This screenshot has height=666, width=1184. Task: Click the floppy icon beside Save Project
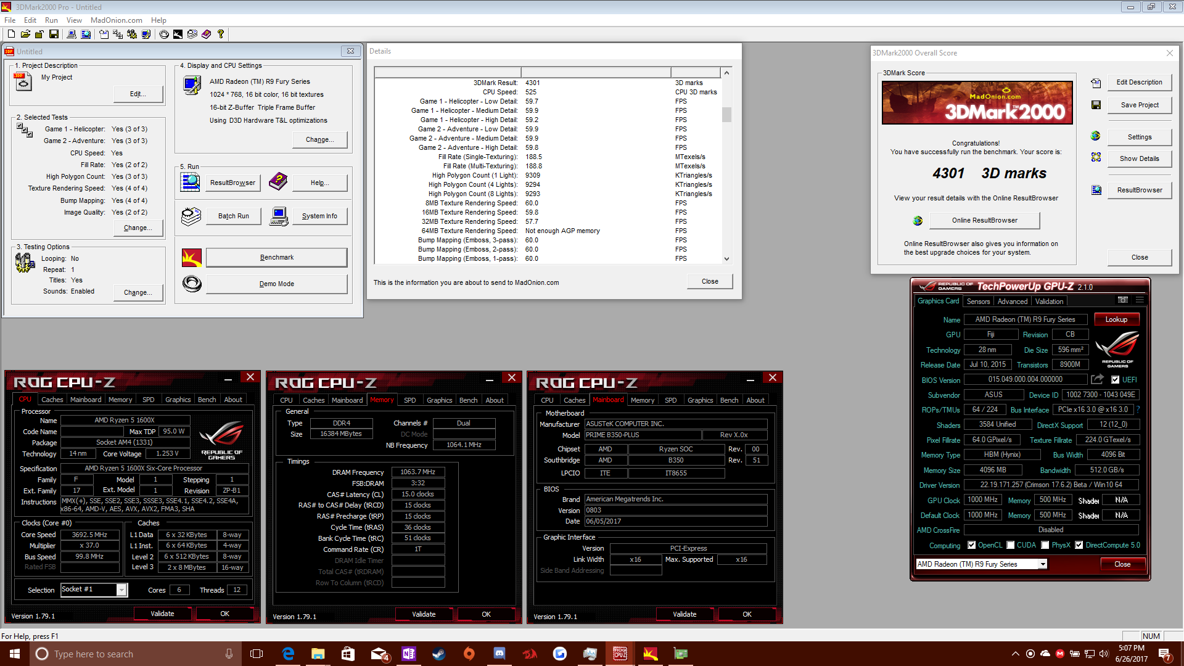pos(1096,105)
